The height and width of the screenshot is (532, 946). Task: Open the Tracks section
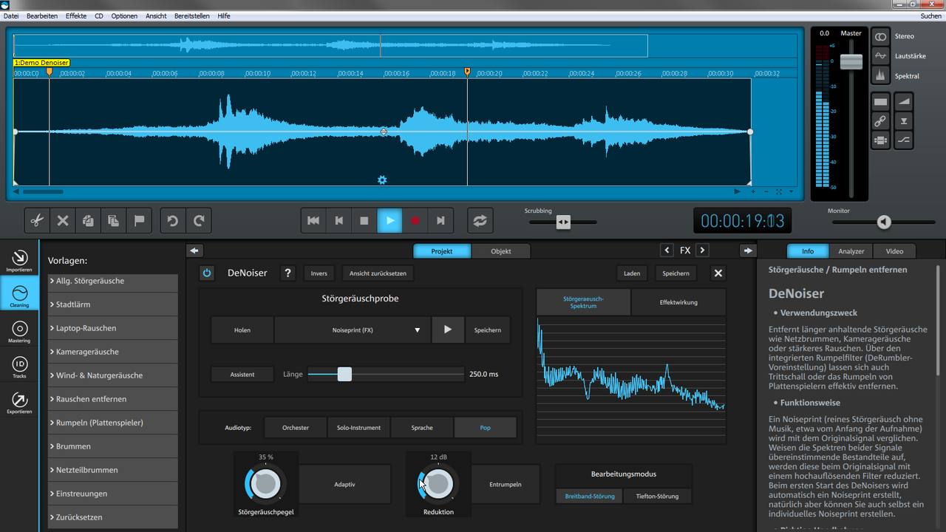pos(19,366)
